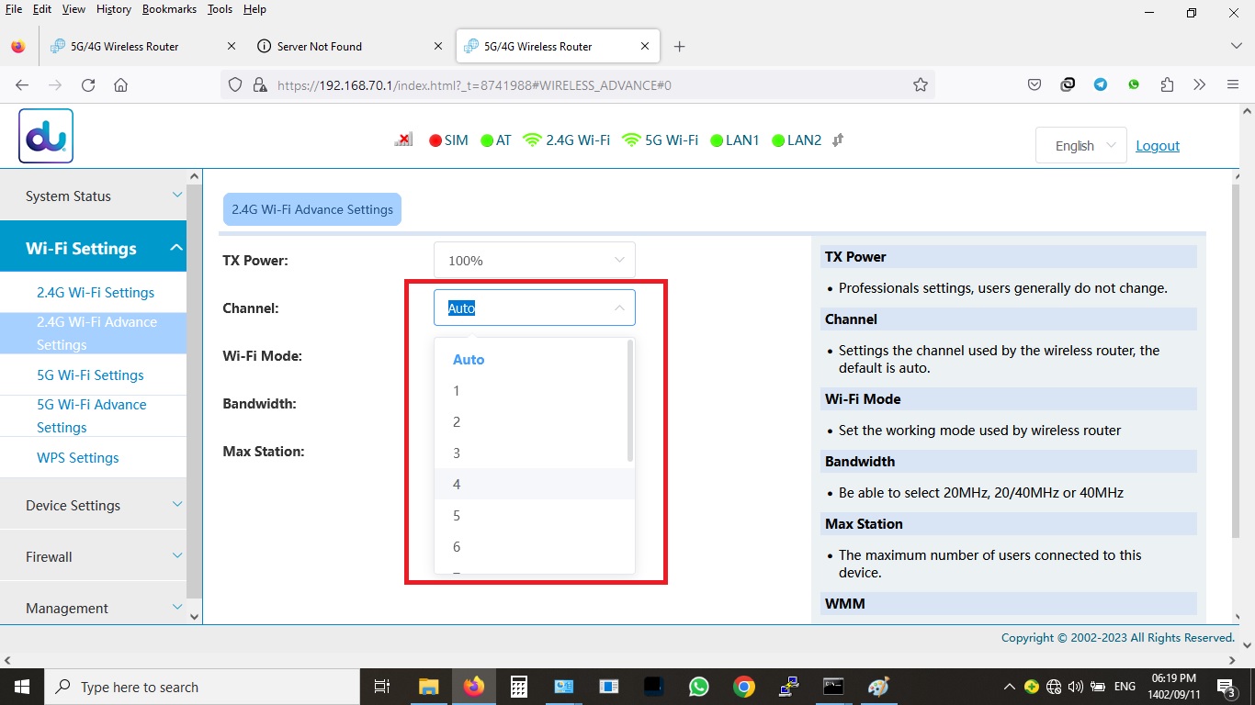Open WhatsApp from the Windows taskbar
The width and height of the screenshot is (1255, 705).
[699, 687]
